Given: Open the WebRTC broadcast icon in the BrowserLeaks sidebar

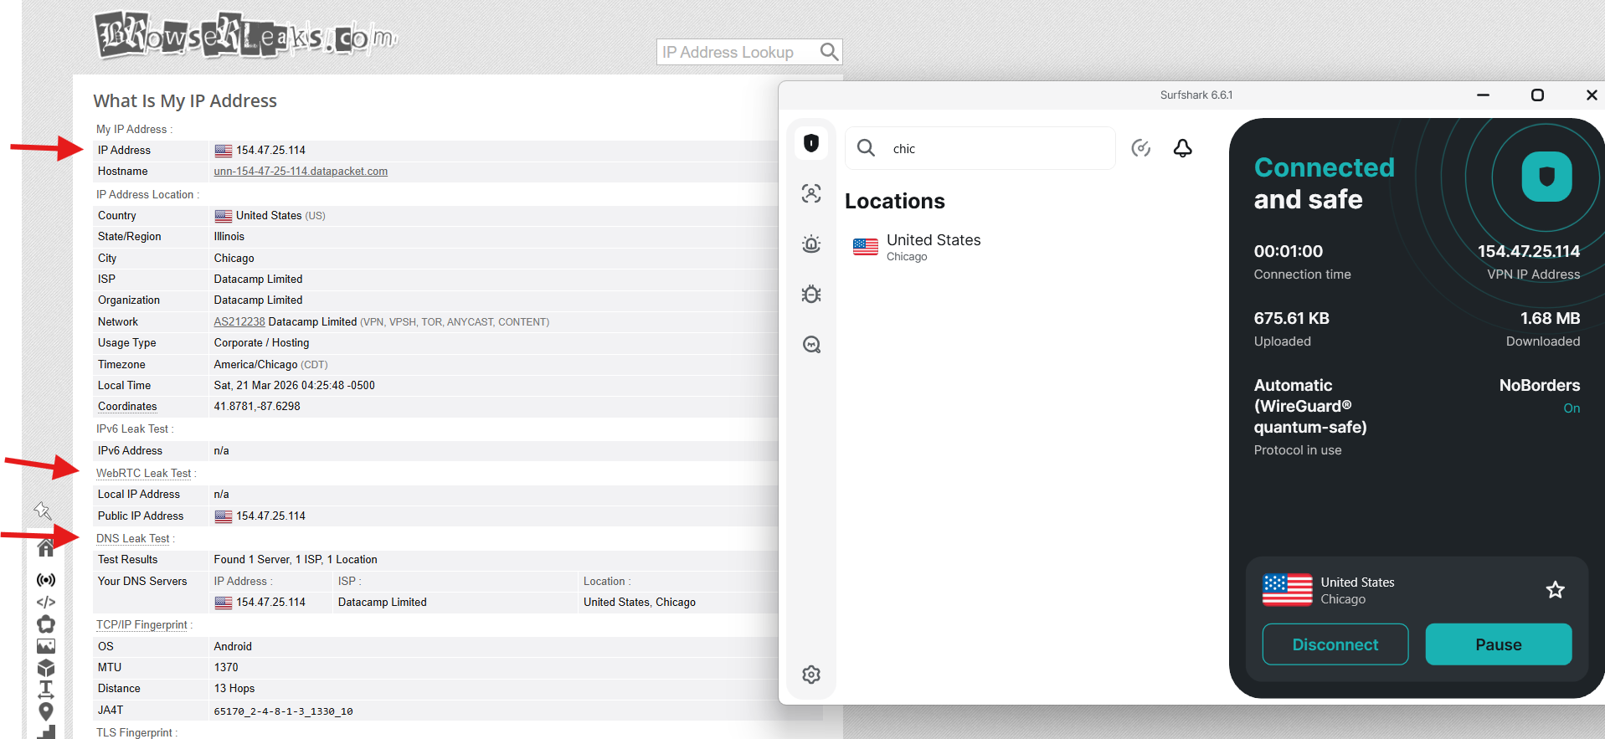Looking at the screenshot, I should click(x=46, y=580).
